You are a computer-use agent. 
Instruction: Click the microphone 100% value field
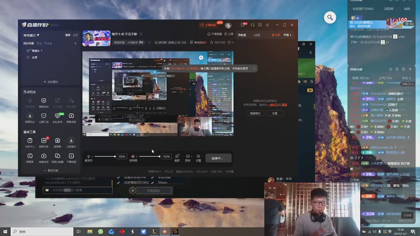122,156
